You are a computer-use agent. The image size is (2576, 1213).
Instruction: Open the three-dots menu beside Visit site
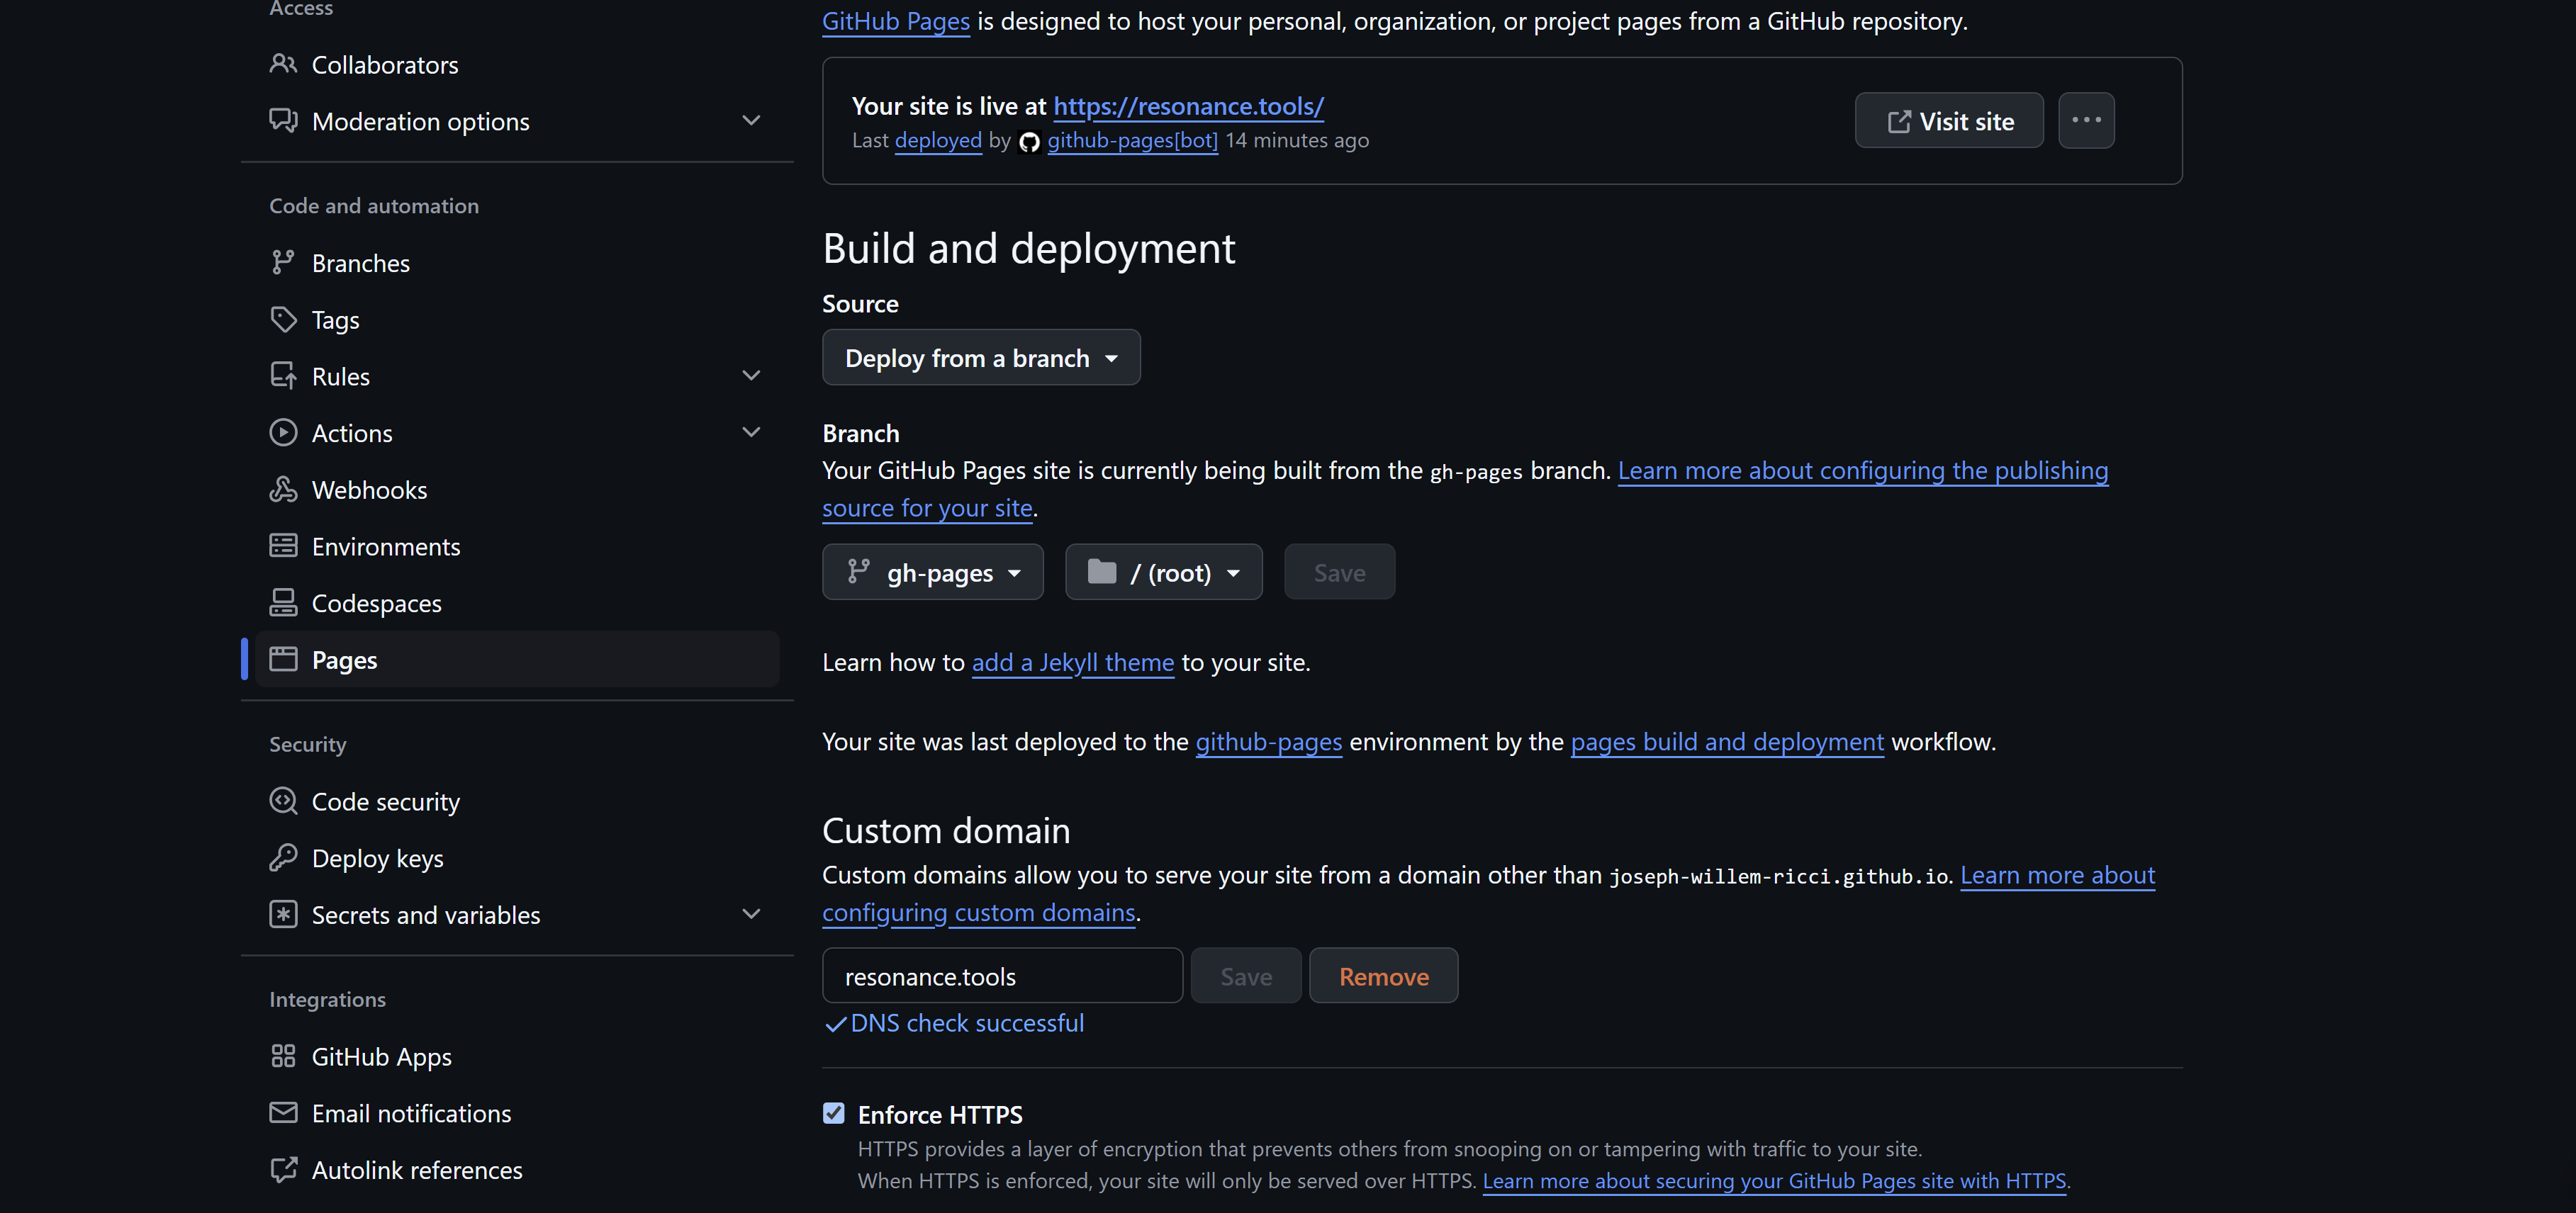[x=2085, y=120]
